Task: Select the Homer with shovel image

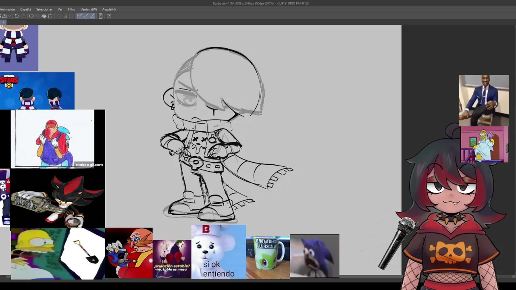Action: (58, 254)
